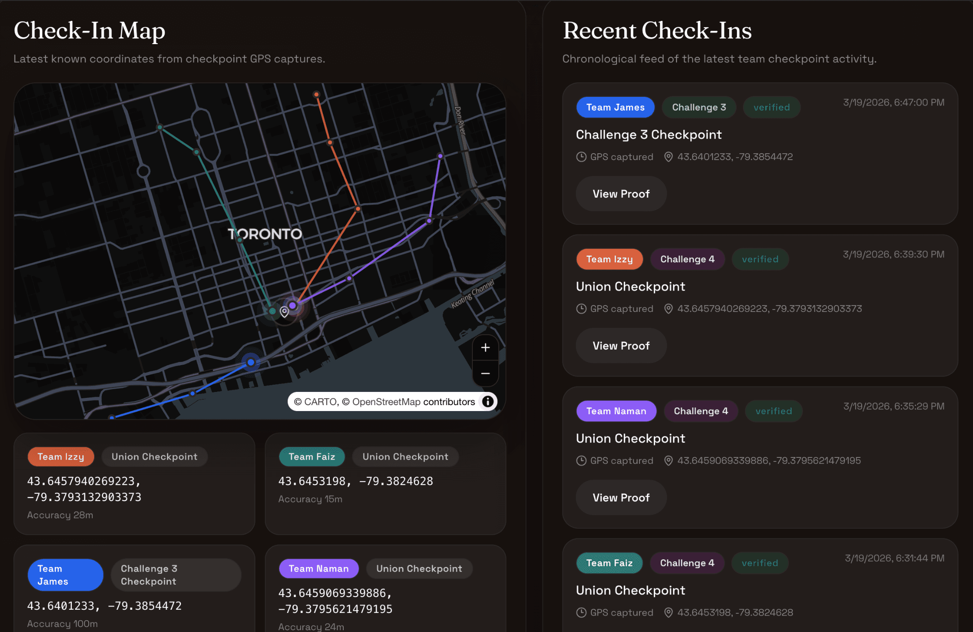The height and width of the screenshot is (632, 973).
Task: Click clock icon beside Team Izzy's GPS captured
Action: point(581,309)
